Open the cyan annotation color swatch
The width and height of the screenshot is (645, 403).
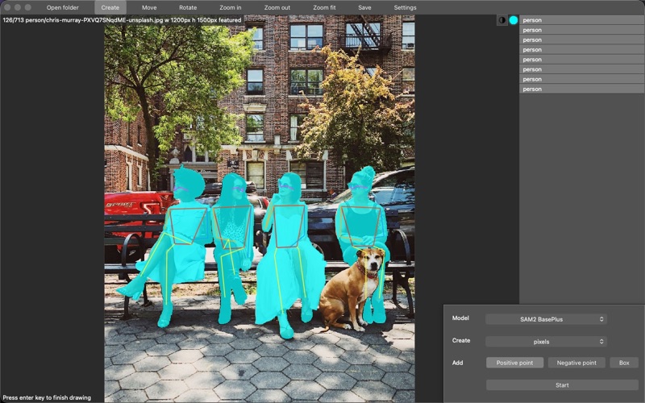tap(514, 20)
